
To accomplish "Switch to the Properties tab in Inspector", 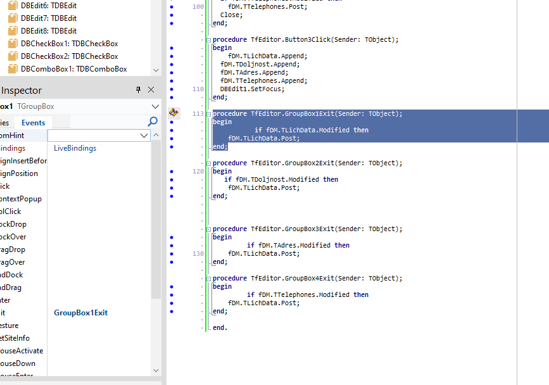I will click(x=4, y=122).
